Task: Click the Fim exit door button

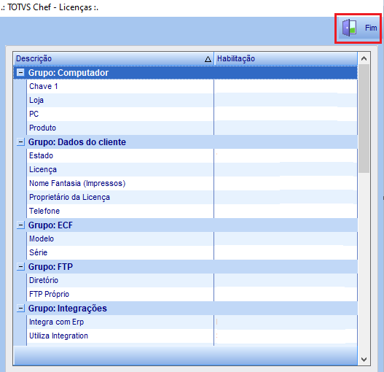Action: click(x=358, y=28)
